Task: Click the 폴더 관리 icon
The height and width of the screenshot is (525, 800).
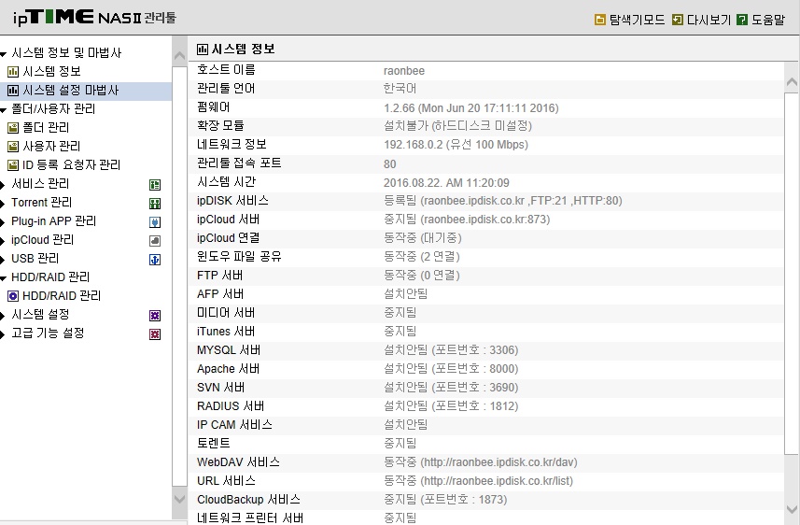Action: point(13,128)
